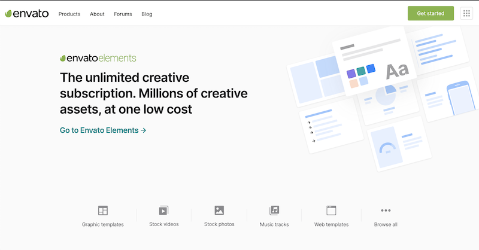479x250 pixels.
Task: Click the Stock videos play icon
Action: pyautogui.click(x=163, y=211)
